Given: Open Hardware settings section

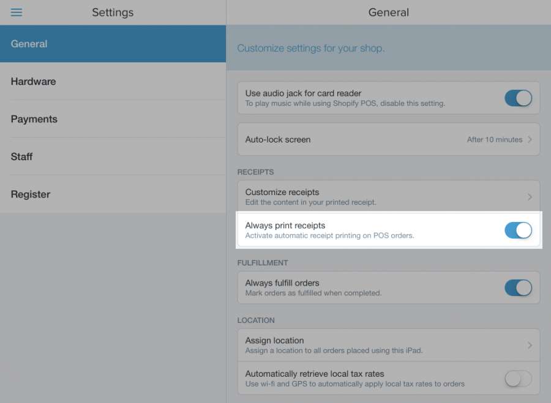Looking at the screenshot, I should [113, 81].
